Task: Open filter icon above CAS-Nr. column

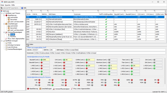Action: (x=41, y=11)
